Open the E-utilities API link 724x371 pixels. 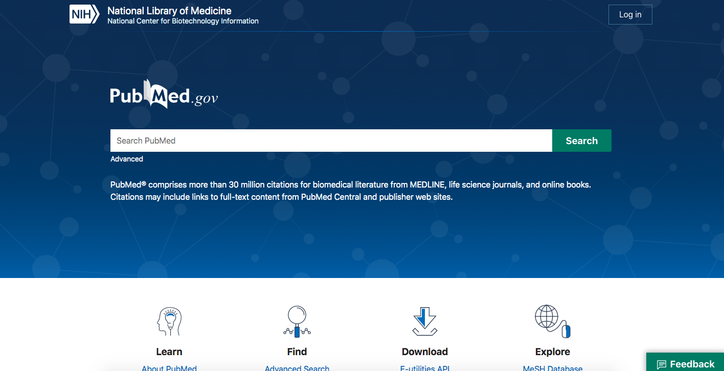pyautogui.click(x=424, y=367)
